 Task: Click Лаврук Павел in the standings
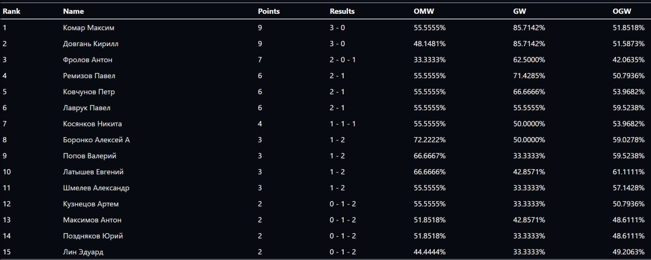click(86, 108)
